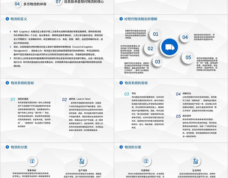This screenshot has height=178, width=228.
Task: Select the 物流系统的目标 title above 良好的服务
Action: (x=22, y=83)
